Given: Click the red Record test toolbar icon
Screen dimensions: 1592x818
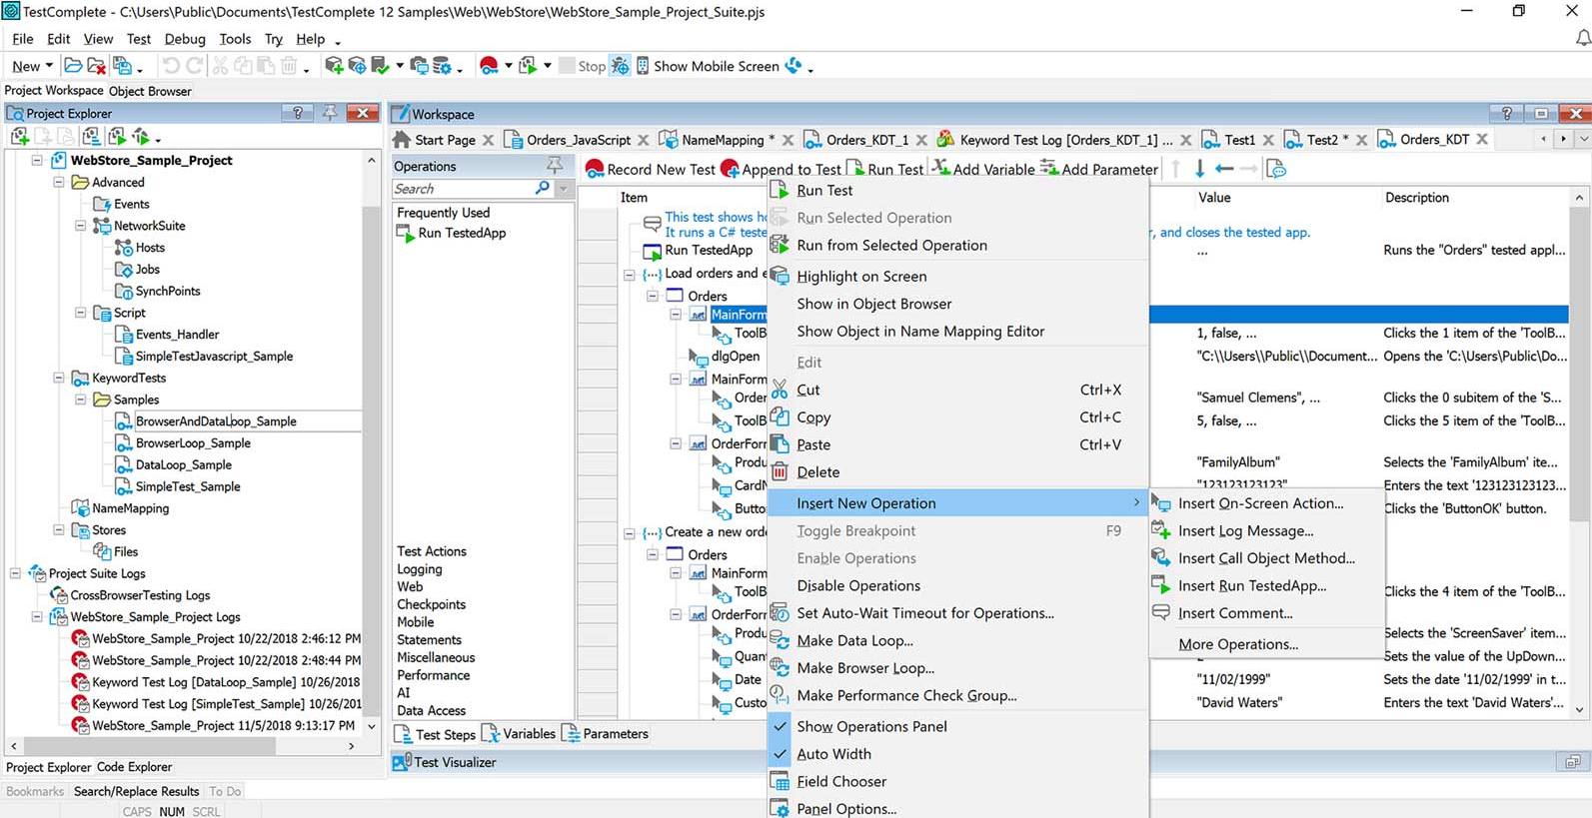Looking at the screenshot, I should coord(489,66).
